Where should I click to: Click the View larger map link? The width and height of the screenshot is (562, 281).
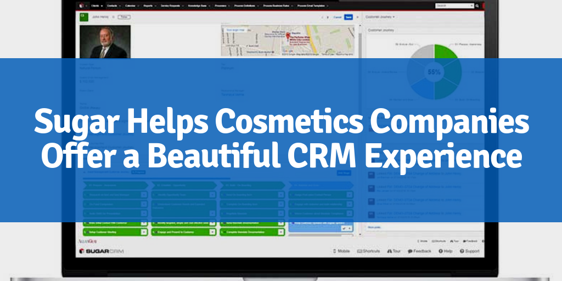tap(235, 30)
